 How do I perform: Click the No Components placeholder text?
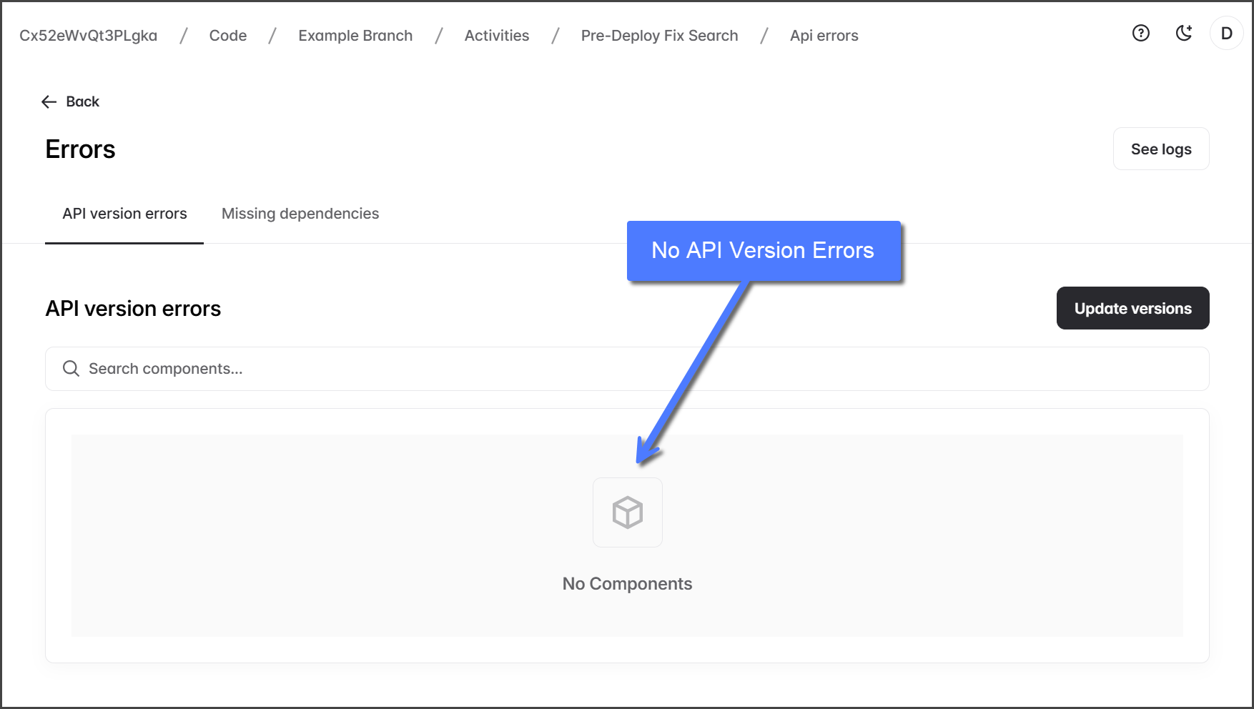pos(627,584)
